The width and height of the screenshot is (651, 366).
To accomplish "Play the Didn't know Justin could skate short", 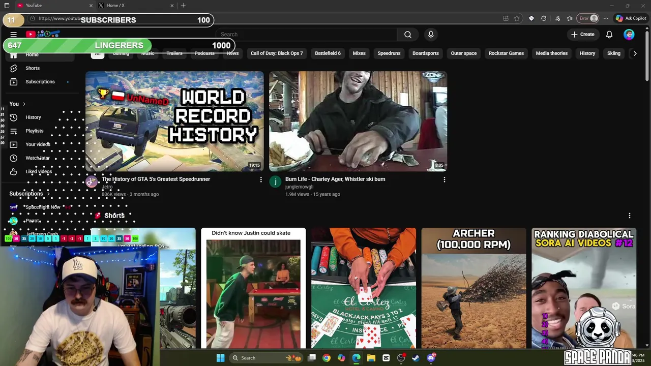I will 253,288.
